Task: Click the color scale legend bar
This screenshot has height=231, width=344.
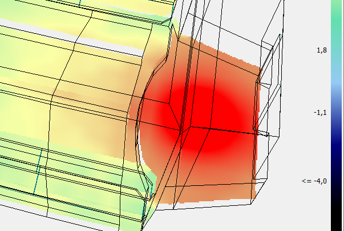Action: (x=337, y=115)
